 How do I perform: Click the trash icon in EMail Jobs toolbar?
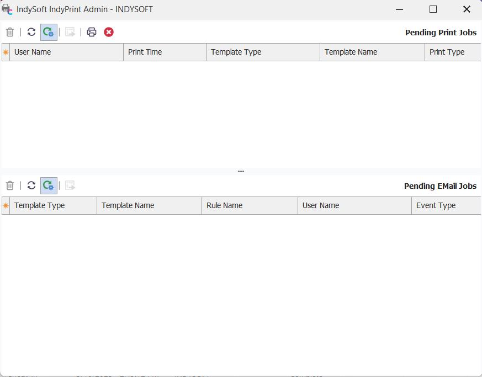click(10, 185)
